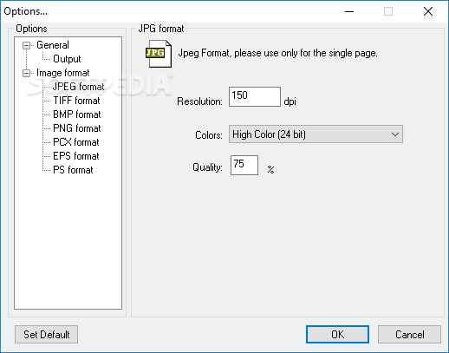Click the Cancel button
449x353 pixels.
point(409,335)
